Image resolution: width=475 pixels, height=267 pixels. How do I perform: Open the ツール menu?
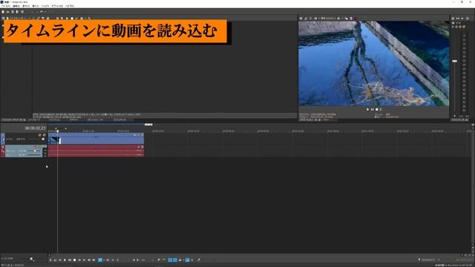coord(45,6)
